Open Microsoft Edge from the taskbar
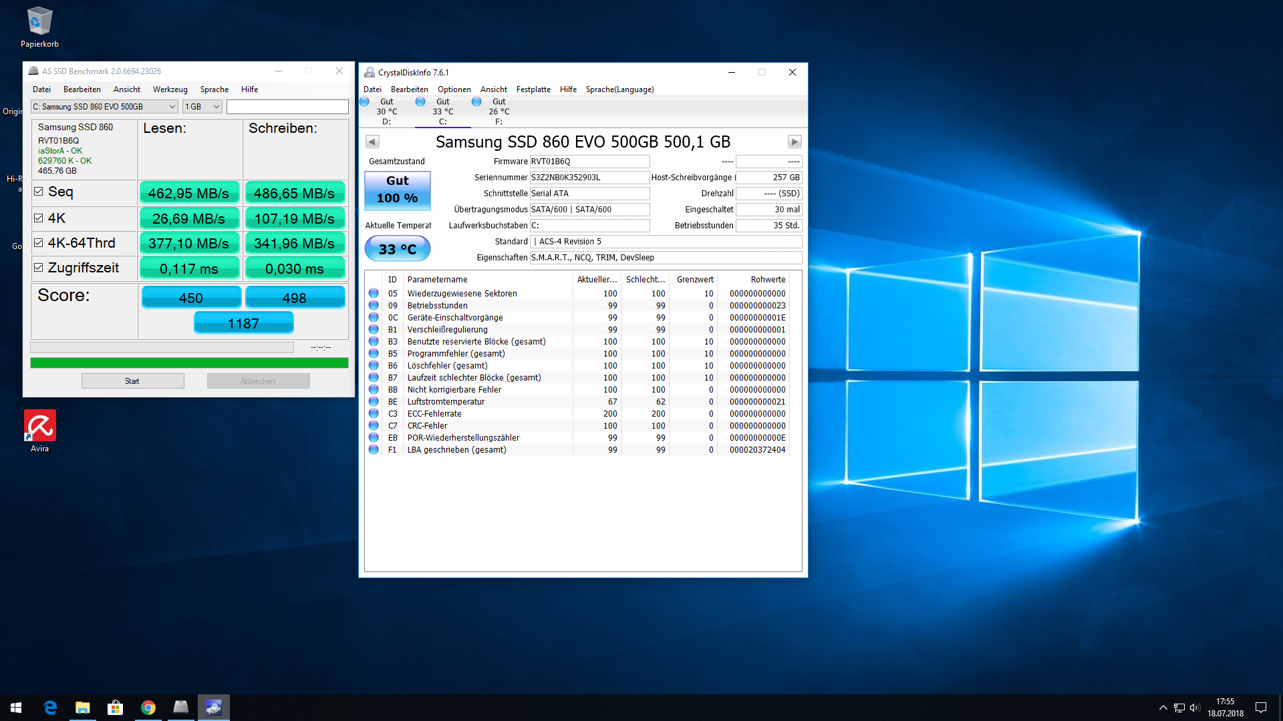Viewport: 1283px width, 721px height. tap(50, 707)
